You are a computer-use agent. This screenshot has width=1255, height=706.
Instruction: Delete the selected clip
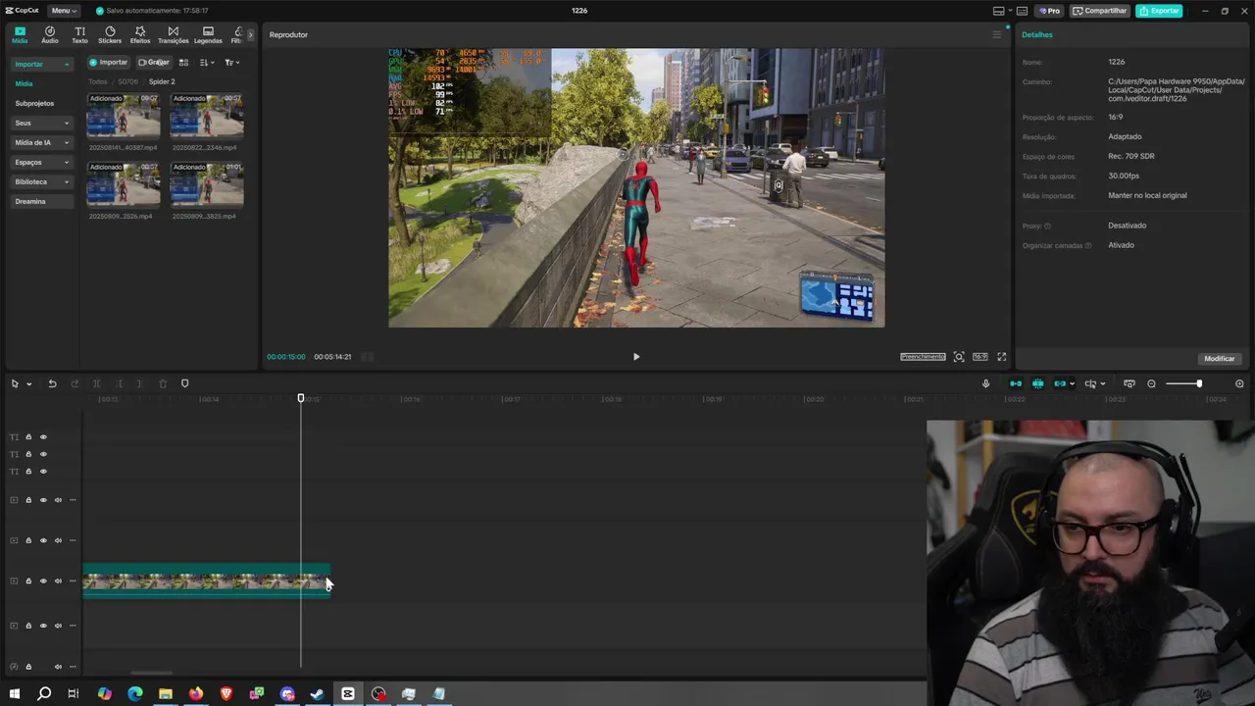coord(163,383)
